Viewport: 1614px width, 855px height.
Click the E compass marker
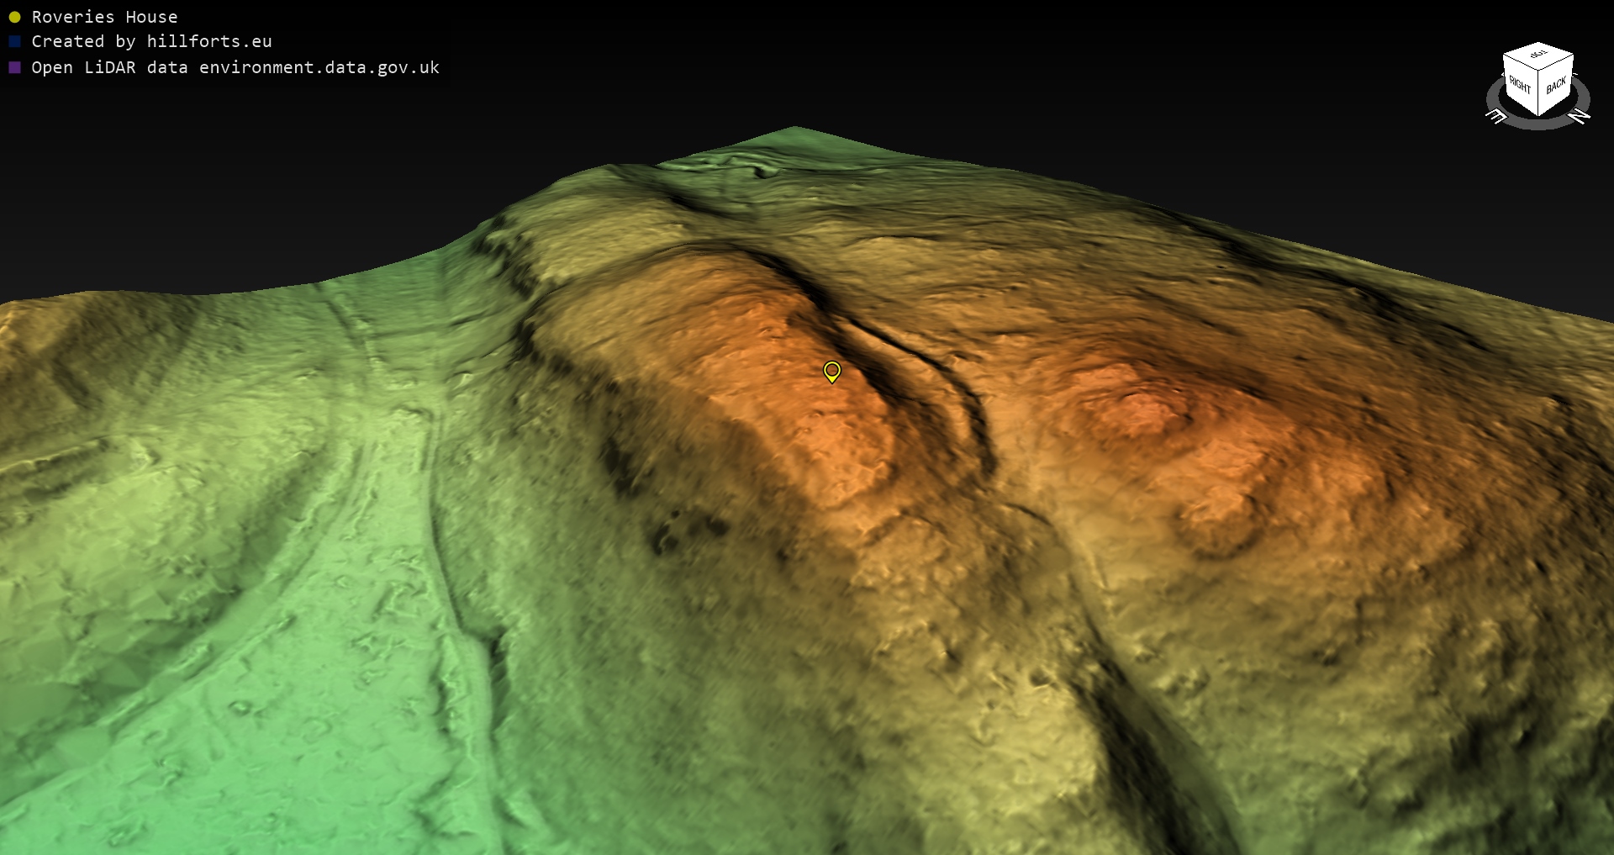tap(1496, 117)
